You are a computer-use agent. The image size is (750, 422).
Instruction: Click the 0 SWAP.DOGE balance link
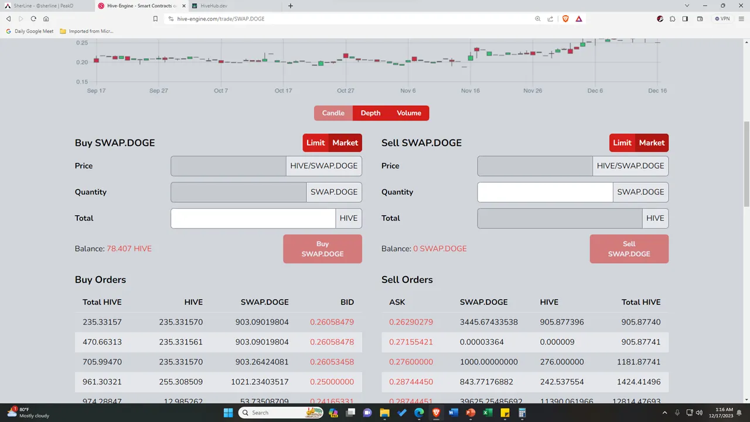(x=440, y=249)
